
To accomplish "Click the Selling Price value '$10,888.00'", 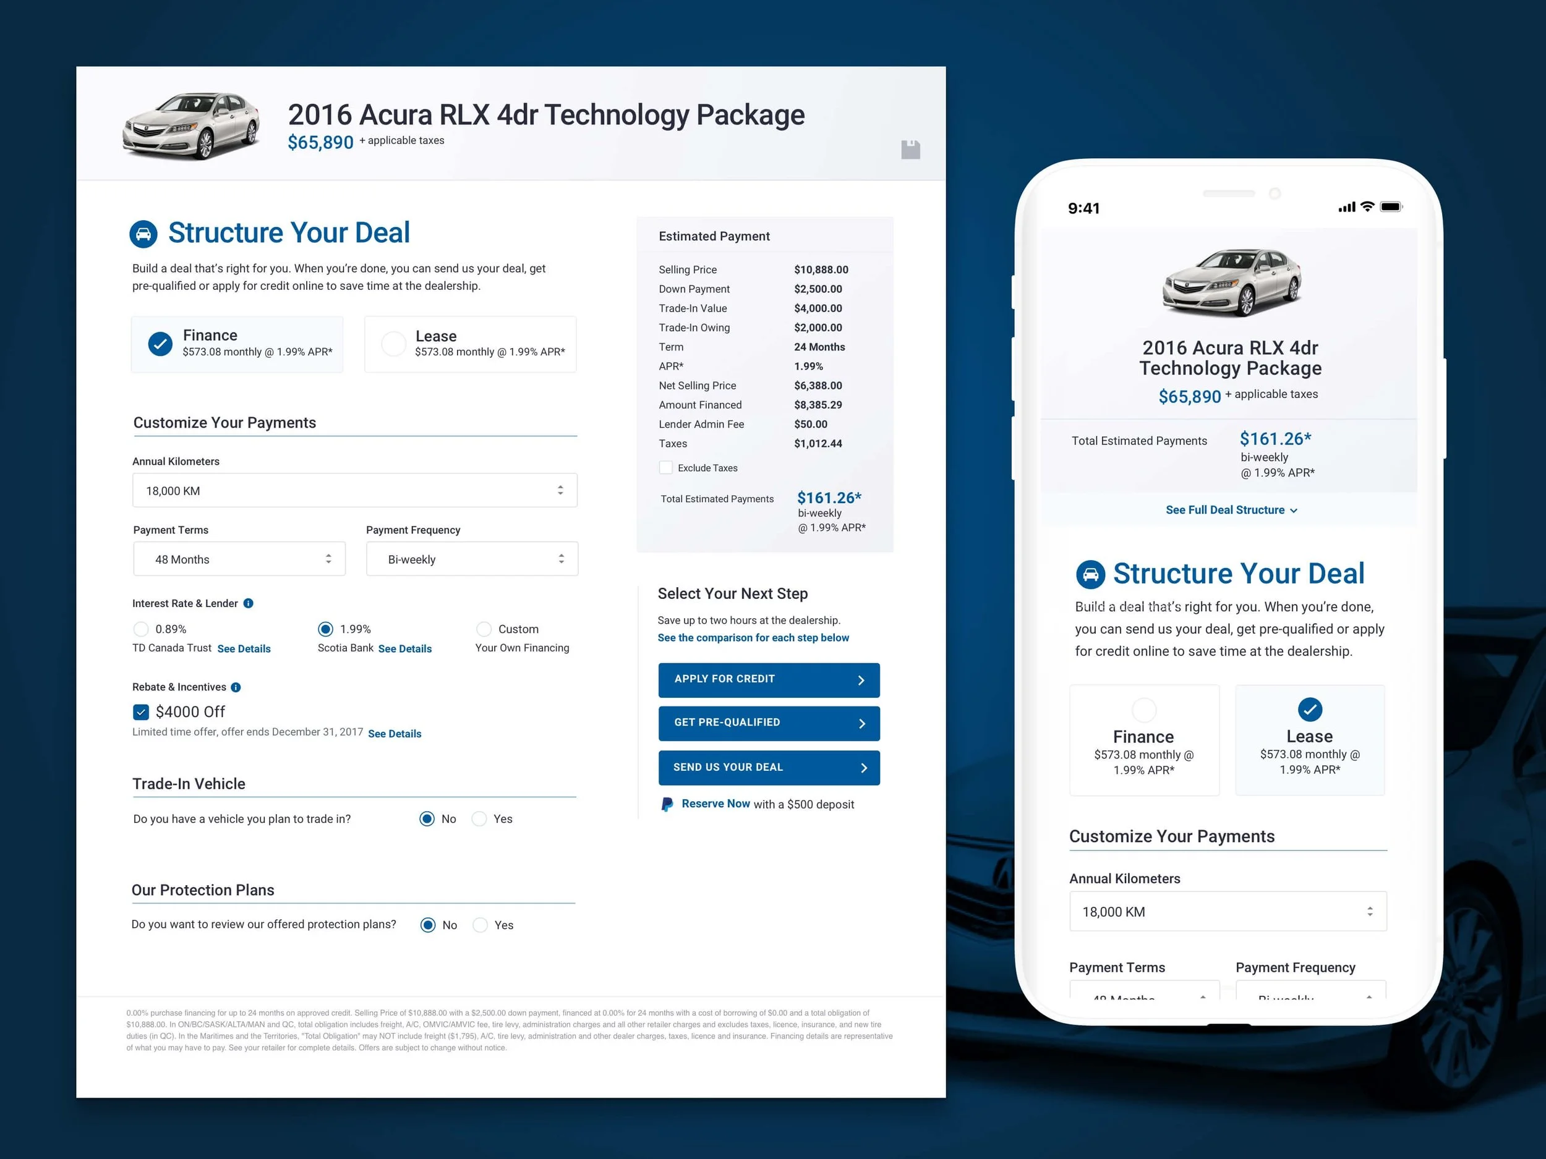I will tap(821, 270).
